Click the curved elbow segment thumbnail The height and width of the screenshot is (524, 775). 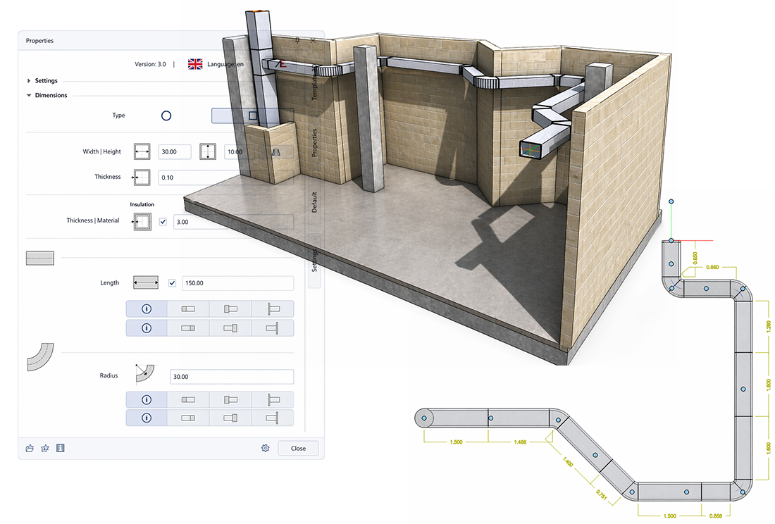[x=40, y=357]
